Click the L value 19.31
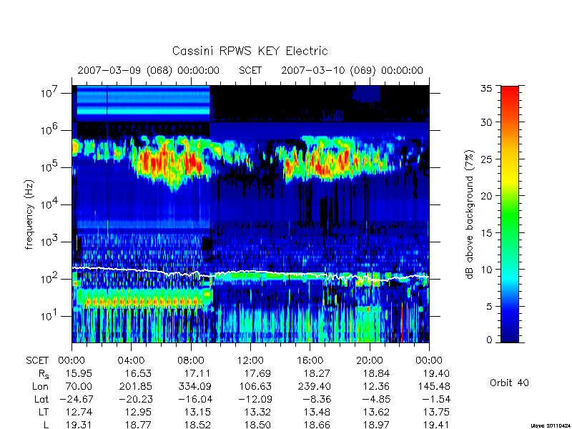The width and height of the screenshot is (572, 429). tap(79, 425)
